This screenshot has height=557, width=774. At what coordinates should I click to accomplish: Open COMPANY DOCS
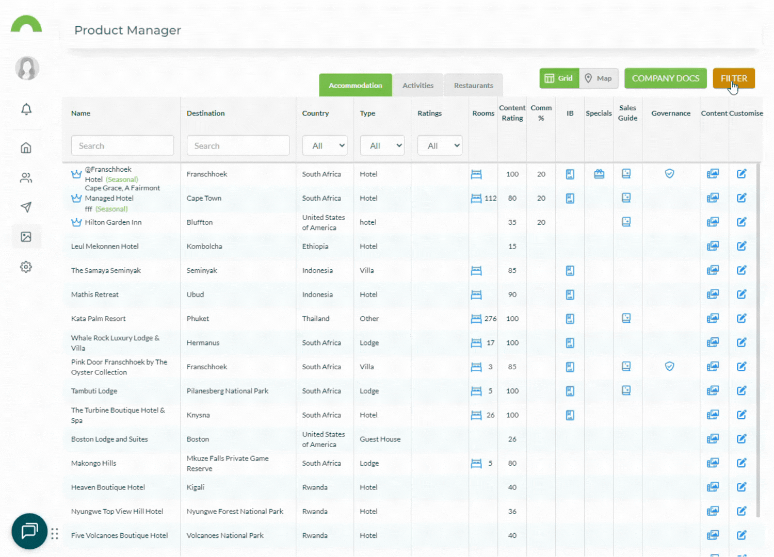(x=666, y=78)
